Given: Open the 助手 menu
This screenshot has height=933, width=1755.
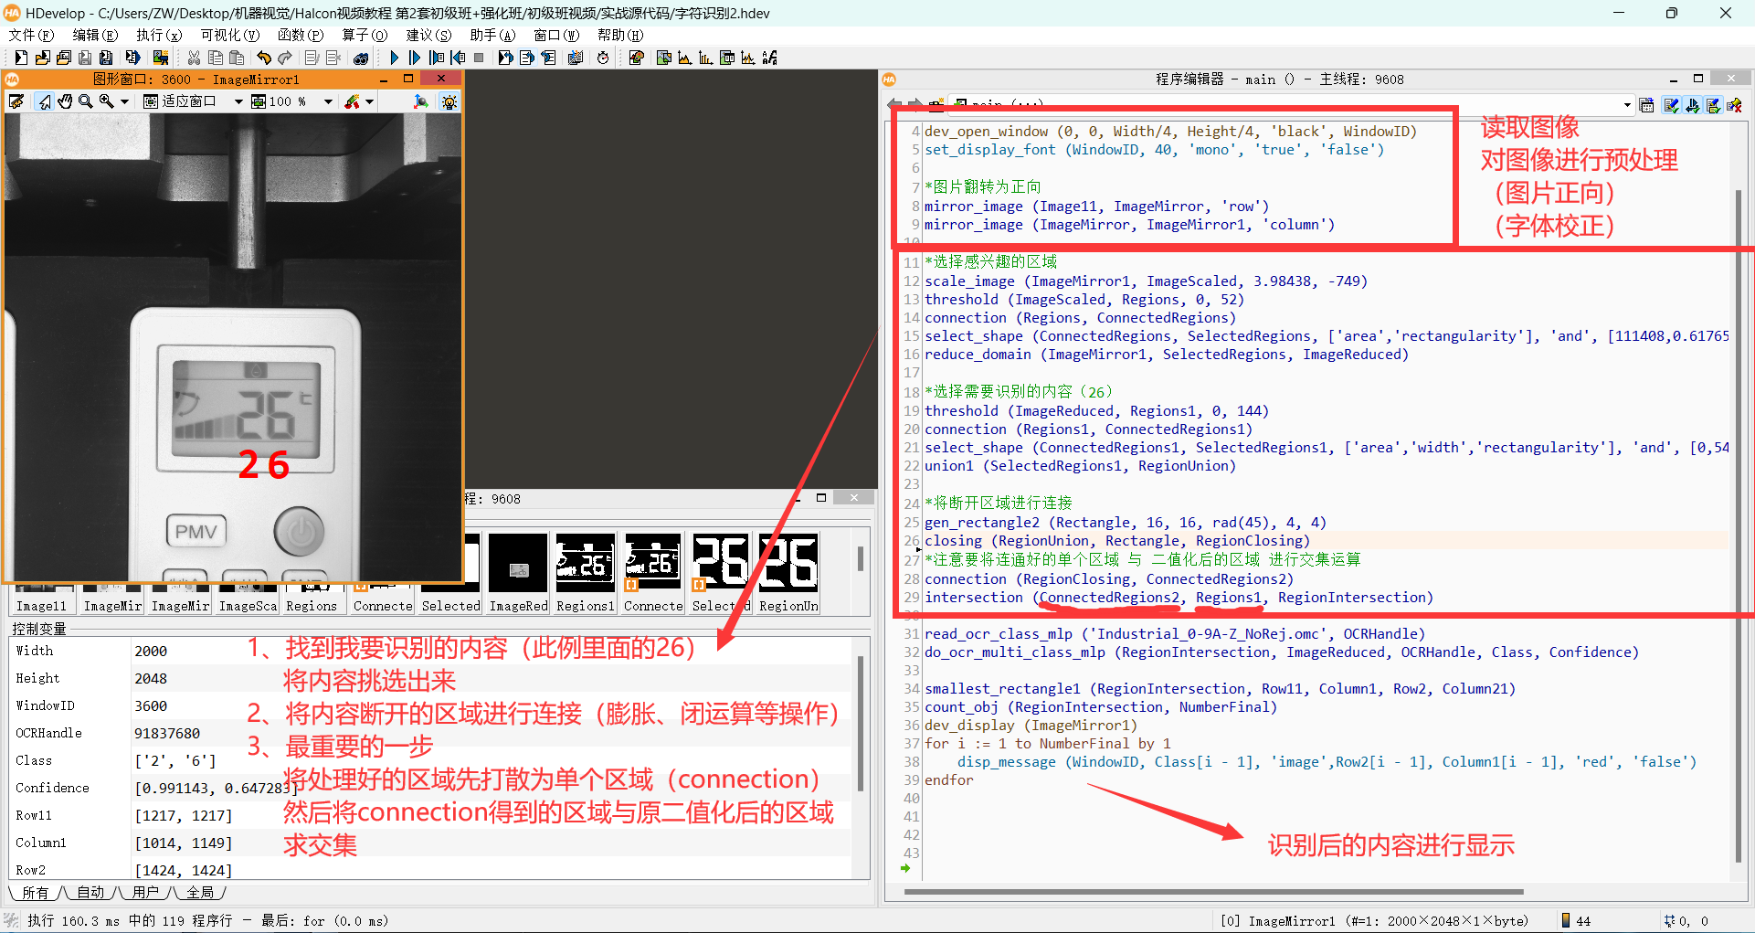Looking at the screenshot, I should pos(492,35).
